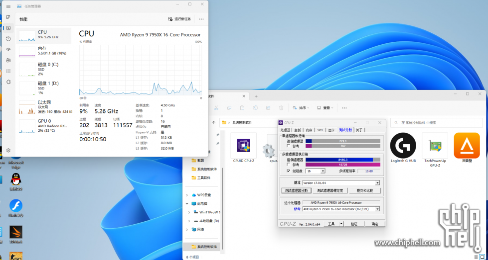The height and width of the screenshot is (260, 488).
Task: Switch to SPD tab in CPU-Z
Action: (x=320, y=130)
